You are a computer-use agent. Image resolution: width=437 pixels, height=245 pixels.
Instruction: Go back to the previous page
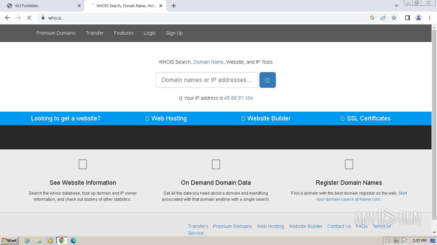click(8, 18)
